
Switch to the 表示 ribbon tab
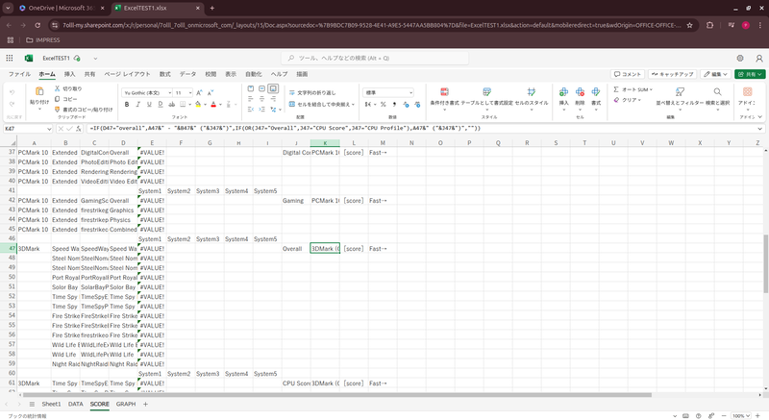pos(231,74)
